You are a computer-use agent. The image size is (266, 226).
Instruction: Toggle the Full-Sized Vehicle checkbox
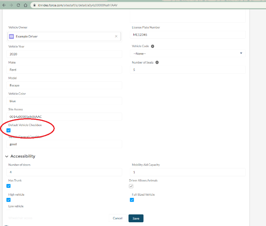tap(132, 200)
